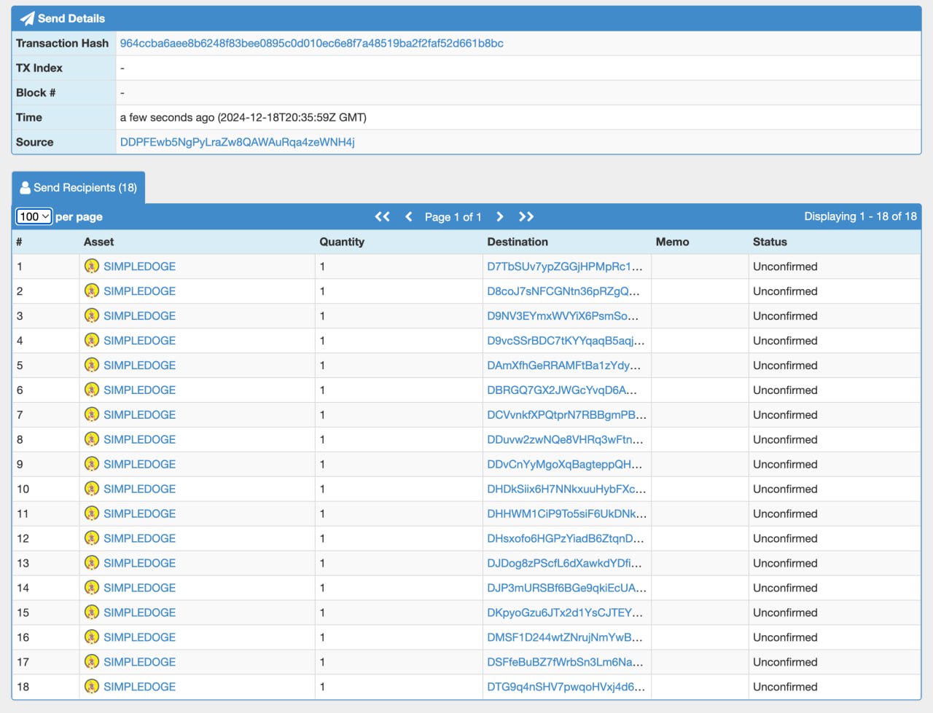Viewport: 933px width, 713px height.
Task: Open destination DHsxofo6HGPzYiadB6ZtqnD address
Action: click(566, 539)
